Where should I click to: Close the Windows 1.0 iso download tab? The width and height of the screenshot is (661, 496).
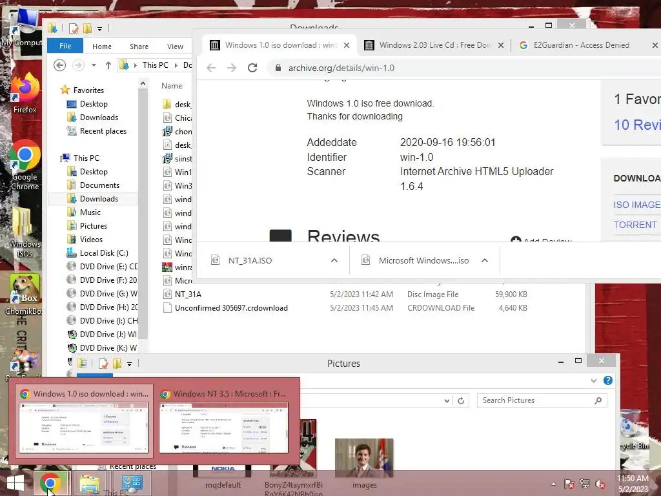[x=347, y=45]
